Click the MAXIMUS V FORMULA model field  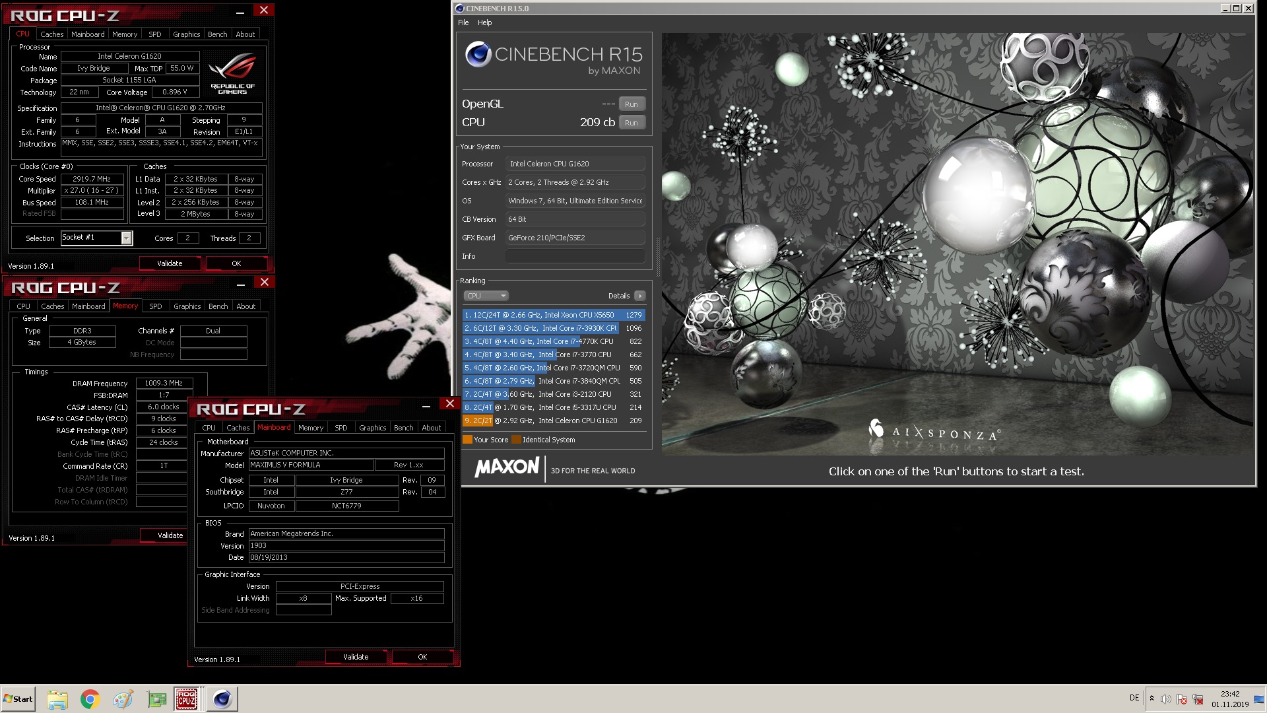pyautogui.click(x=311, y=465)
